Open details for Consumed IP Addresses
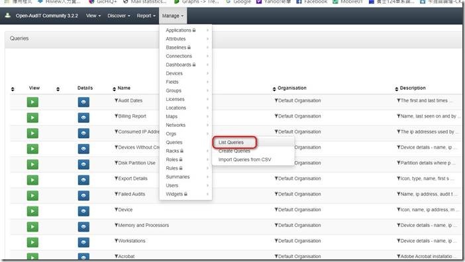 pyautogui.click(x=83, y=133)
